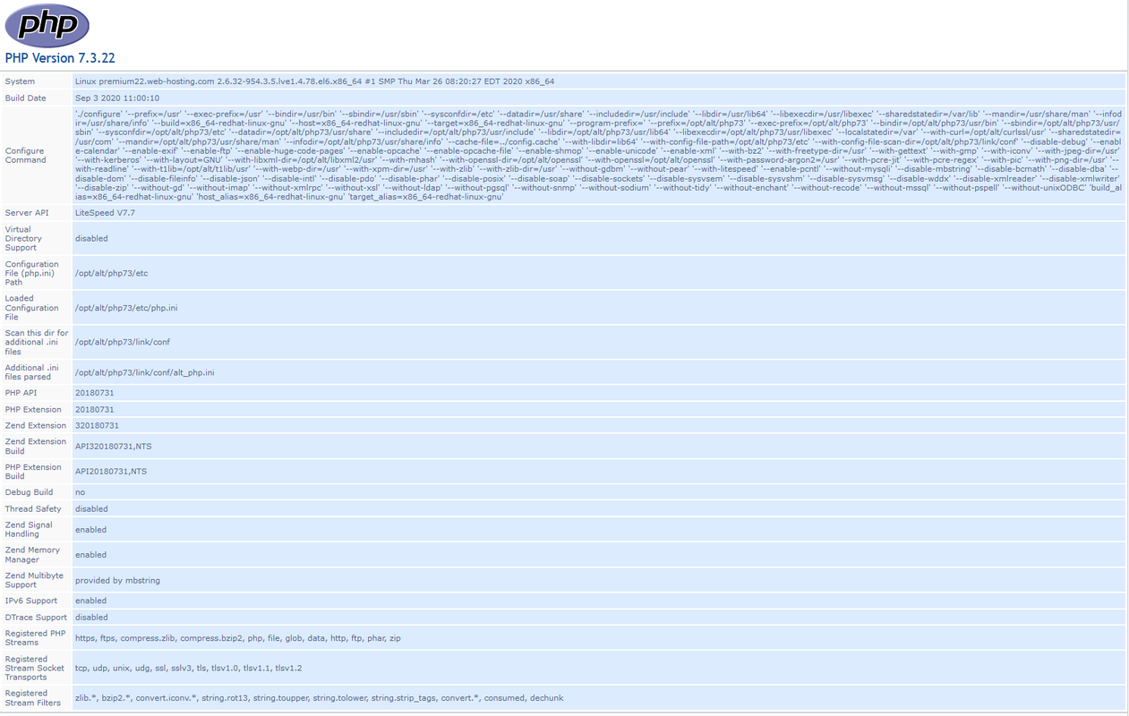Click the Build Date label
The width and height of the screenshot is (1129, 716).
[26, 98]
